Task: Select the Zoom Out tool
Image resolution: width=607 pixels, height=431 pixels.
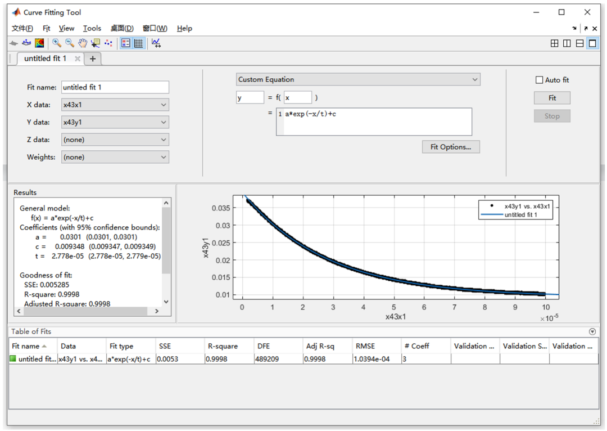Action: [69, 43]
